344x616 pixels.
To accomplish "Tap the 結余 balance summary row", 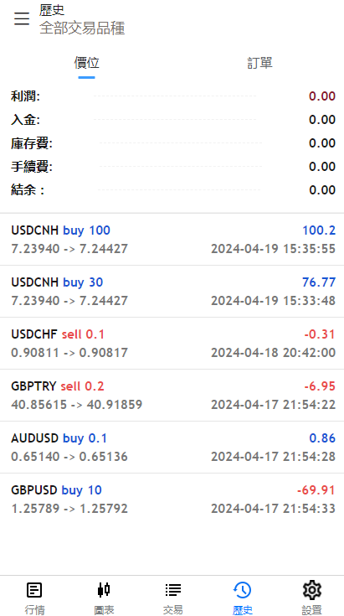I will pyautogui.click(x=173, y=190).
